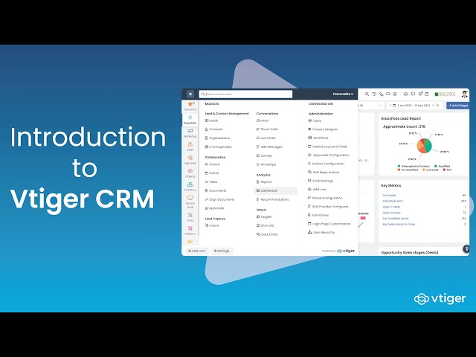Open the Actions module under Collaboration
The image size is (476, 357).
pyautogui.click(x=213, y=164)
